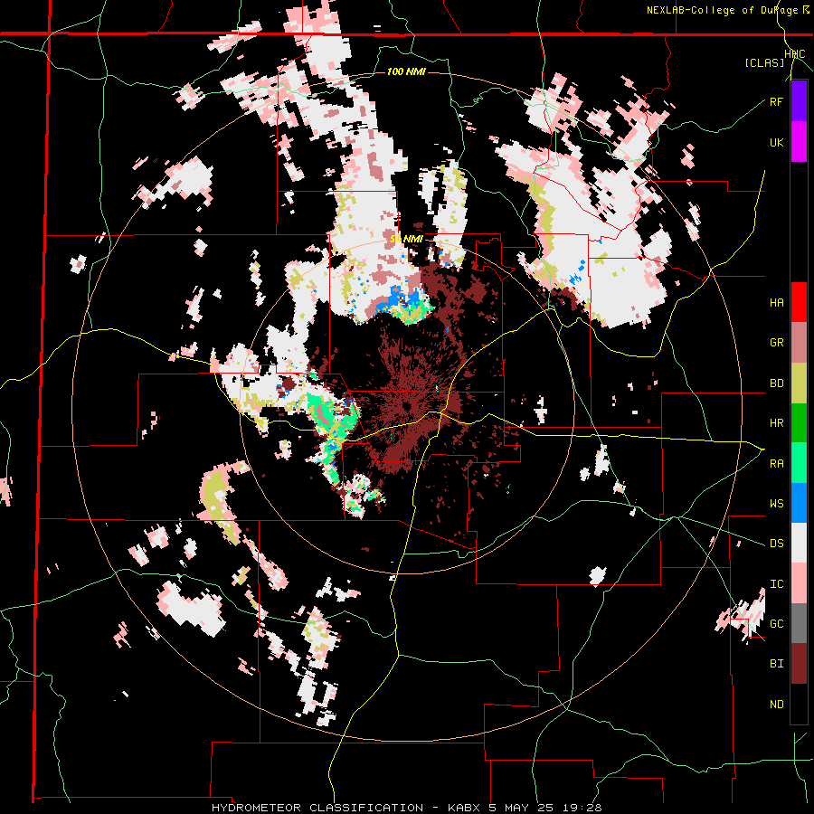Click the RA legend label

(x=776, y=464)
